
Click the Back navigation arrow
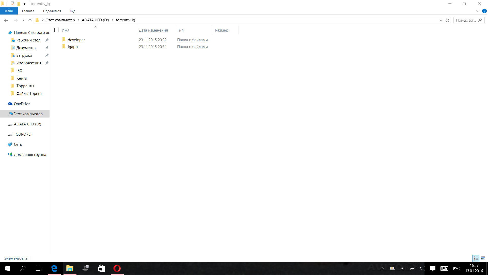pos(6,20)
